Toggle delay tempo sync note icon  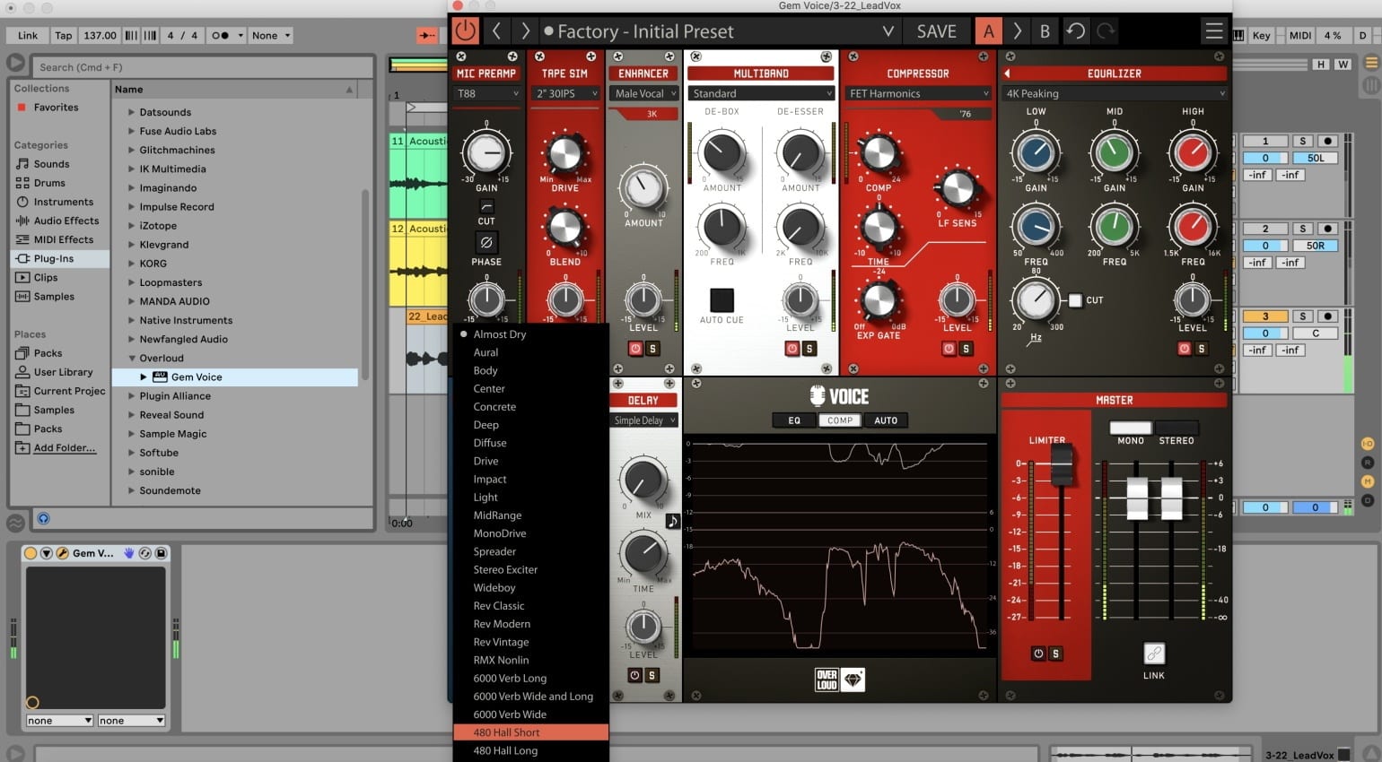[x=673, y=521]
